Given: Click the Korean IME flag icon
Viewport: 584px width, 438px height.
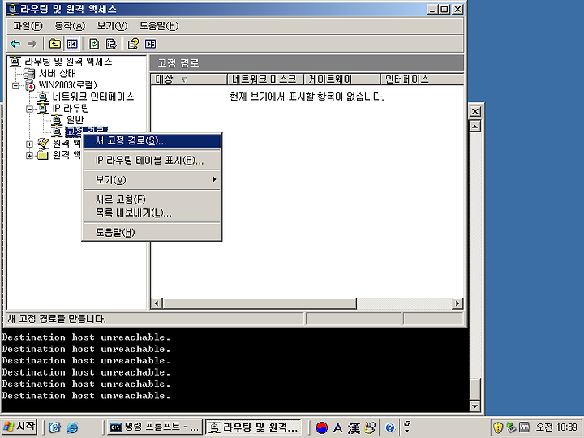Looking at the screenshot, I should coord(322,427).
